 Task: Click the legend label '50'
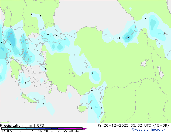(83, 131)
